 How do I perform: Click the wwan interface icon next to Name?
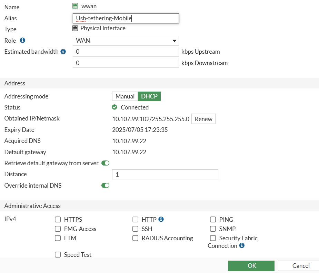click(75, 6)
